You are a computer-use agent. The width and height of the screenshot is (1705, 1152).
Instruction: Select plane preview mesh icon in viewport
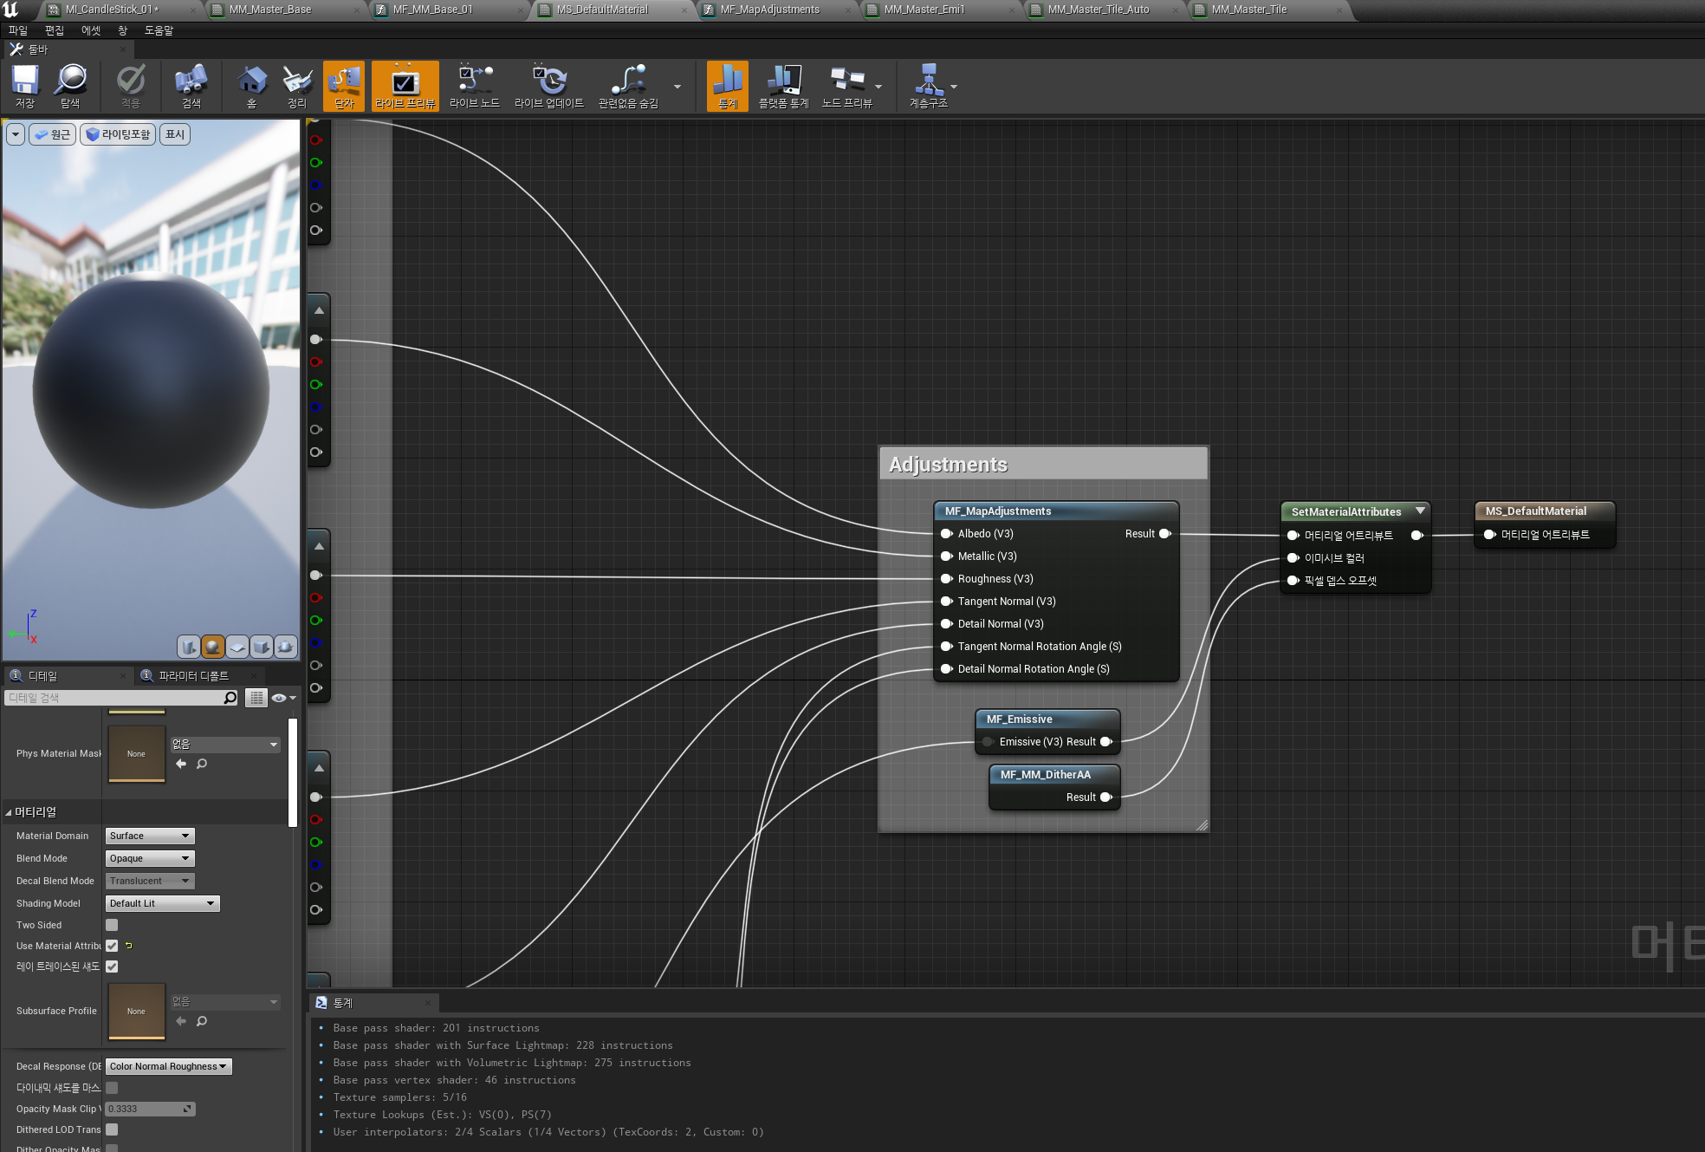tap(237, 647)
